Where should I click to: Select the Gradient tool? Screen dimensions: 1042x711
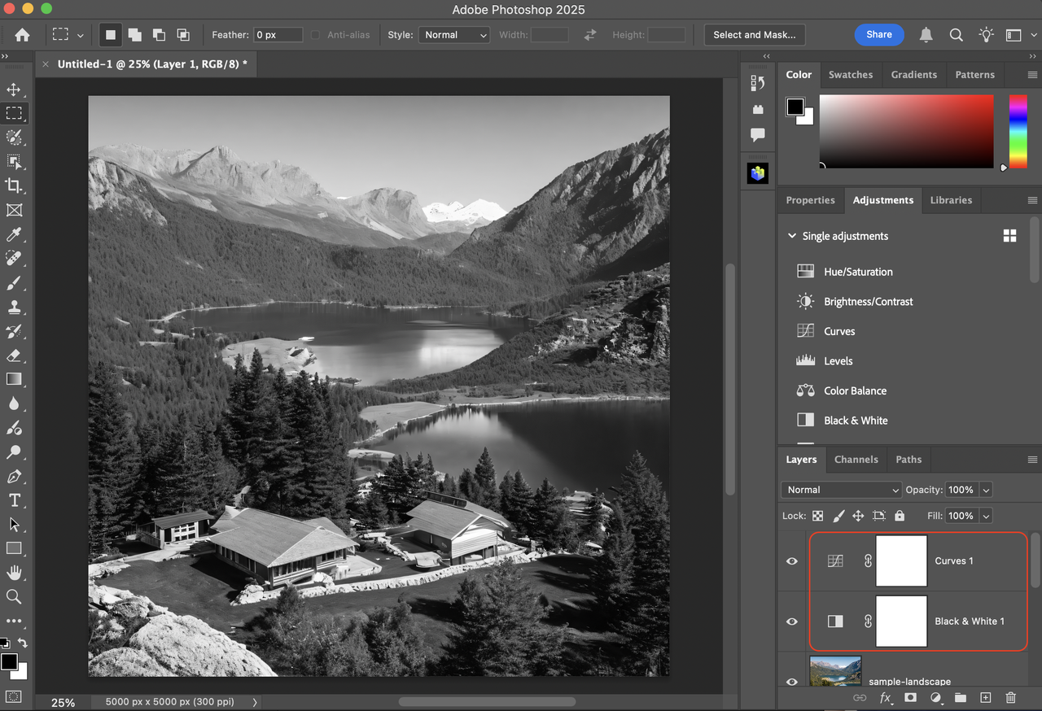click(x=14, y=379)
